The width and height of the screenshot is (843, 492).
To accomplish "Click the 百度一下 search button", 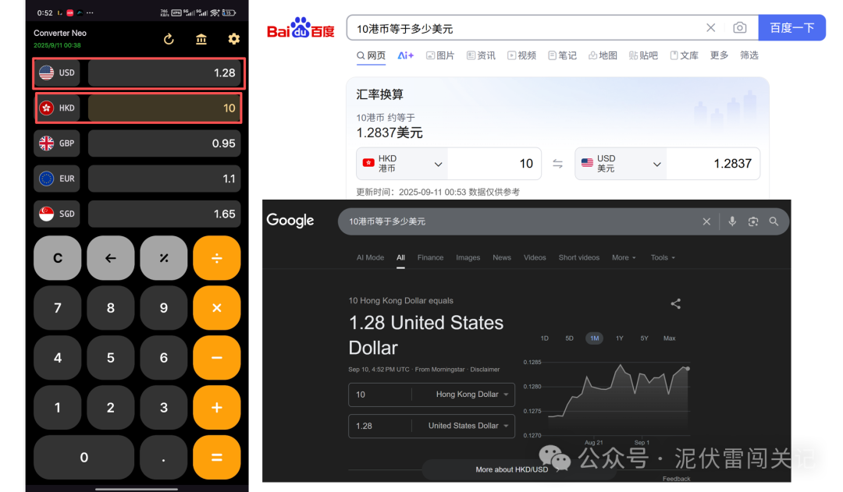I will pyautogui.click(x=791, y=27).
